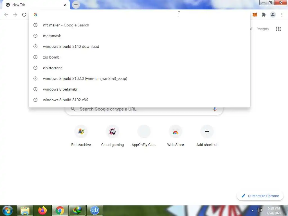Focus the Search Google or type a URL box

coord(144,110)
